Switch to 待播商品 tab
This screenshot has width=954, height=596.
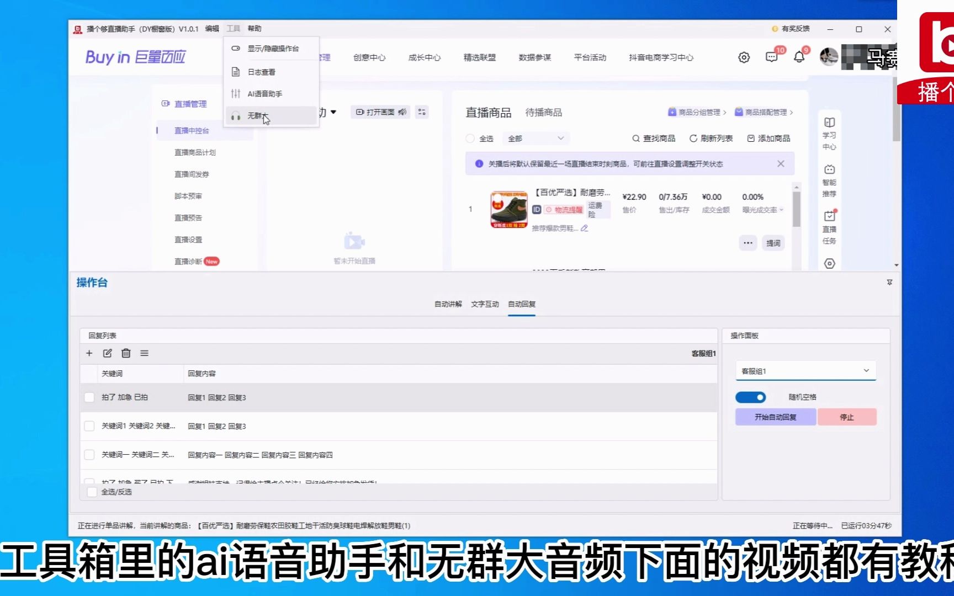click(x=543, y=113)
